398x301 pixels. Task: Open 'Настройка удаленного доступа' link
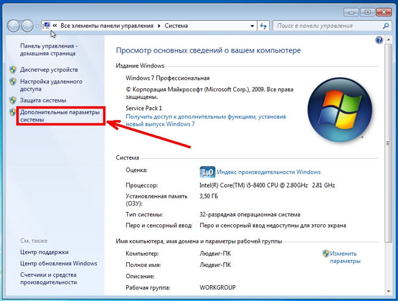tap(51, 85)
